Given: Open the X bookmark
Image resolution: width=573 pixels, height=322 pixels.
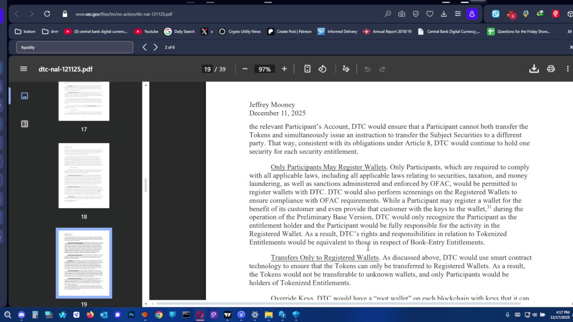Looking at the screenshot, I should tap(206, 31).
